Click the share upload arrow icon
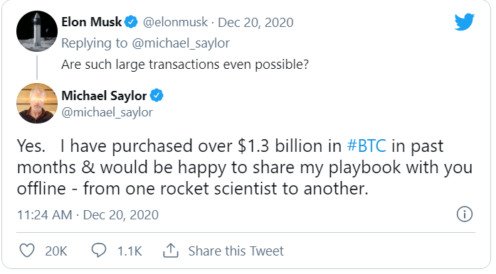 (x=171, y=251)
